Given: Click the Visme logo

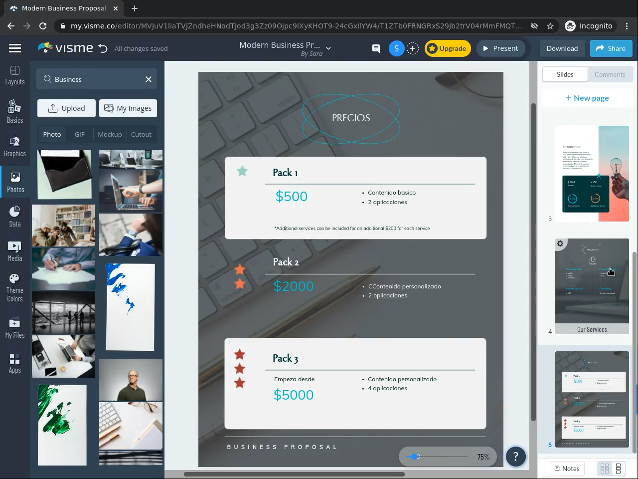Looking at the screenshot, I should (65, 48).
